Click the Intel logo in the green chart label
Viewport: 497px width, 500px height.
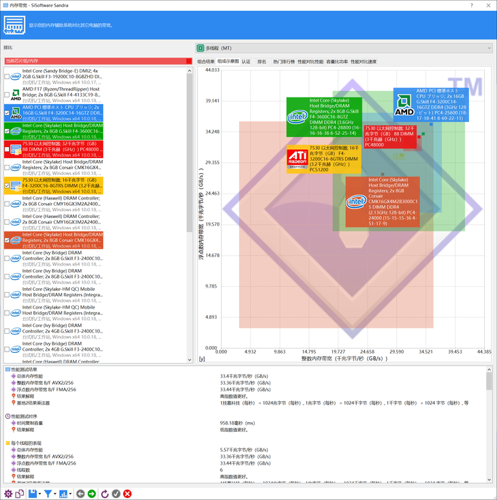[x=297, y=117]
